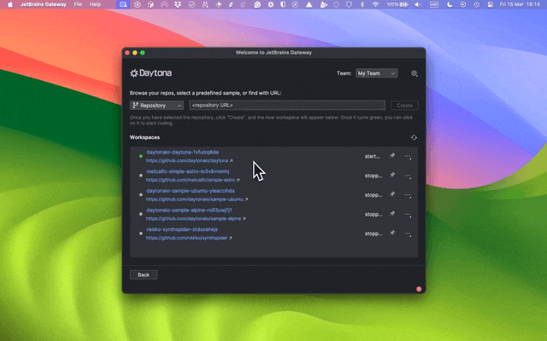Open more options for metcalfc-simple-astro workspace
The width and height of the screenshot is (547, 341).
point(408,176)
